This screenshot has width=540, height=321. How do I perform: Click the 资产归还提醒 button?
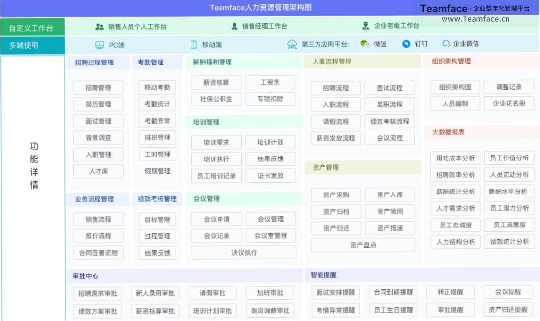(508, 309)
